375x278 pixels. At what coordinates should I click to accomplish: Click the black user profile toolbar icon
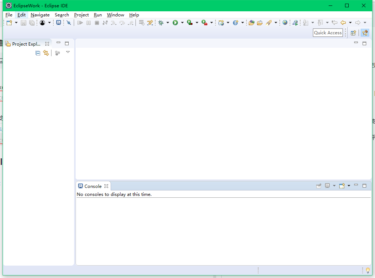pos(42,23)
